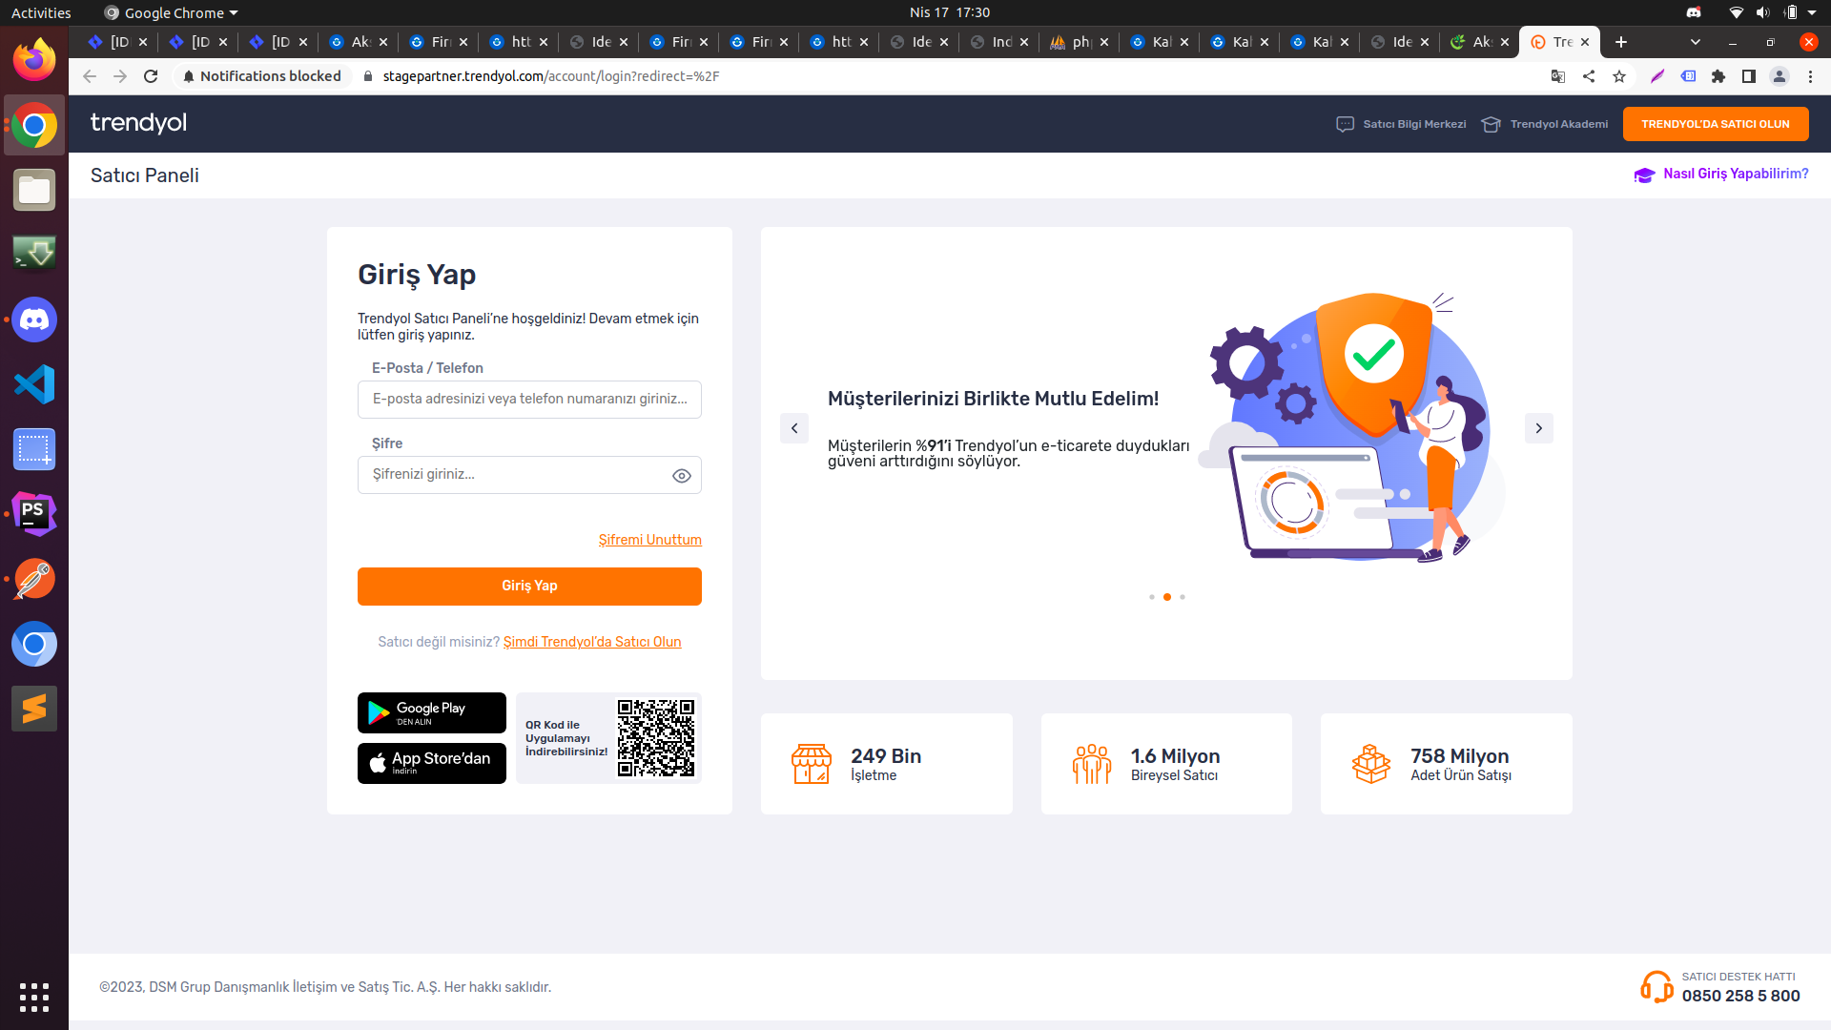Open Files manager from dock
This screenshot has width=1831, height=1030.
click(34, 190)
